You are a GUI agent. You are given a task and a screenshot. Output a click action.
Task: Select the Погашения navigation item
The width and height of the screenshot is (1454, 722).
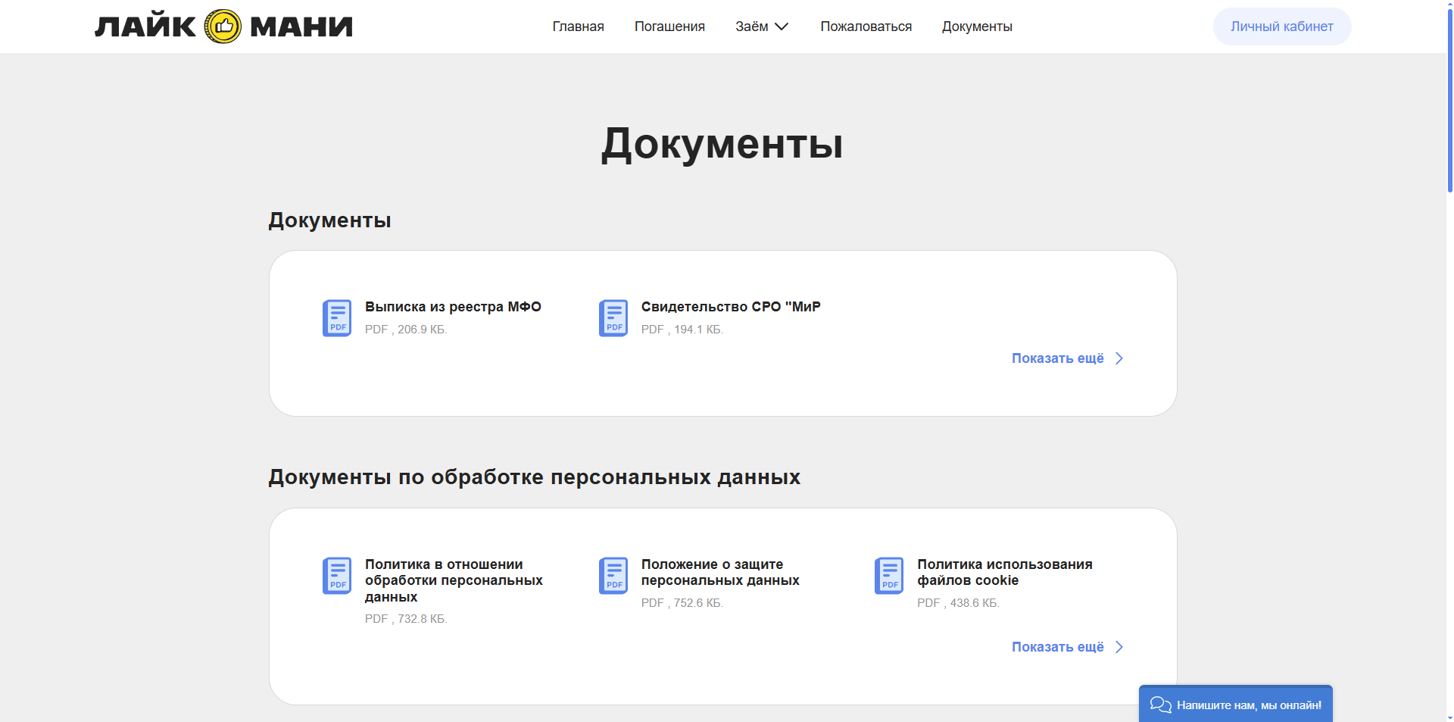(x=669, y=26)
